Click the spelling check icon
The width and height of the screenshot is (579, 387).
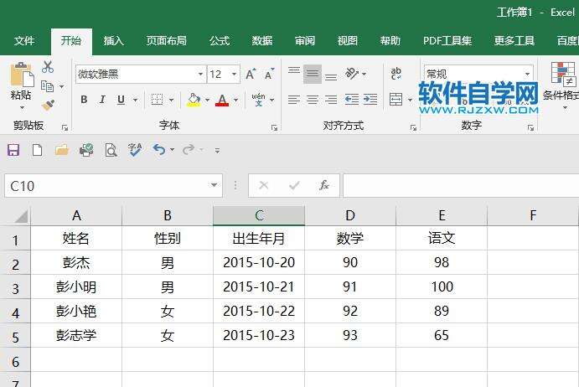tap(135, 150)
